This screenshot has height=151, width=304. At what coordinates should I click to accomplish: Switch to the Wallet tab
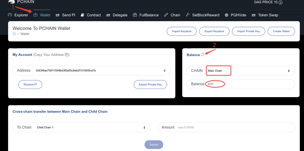pos(42,15)
